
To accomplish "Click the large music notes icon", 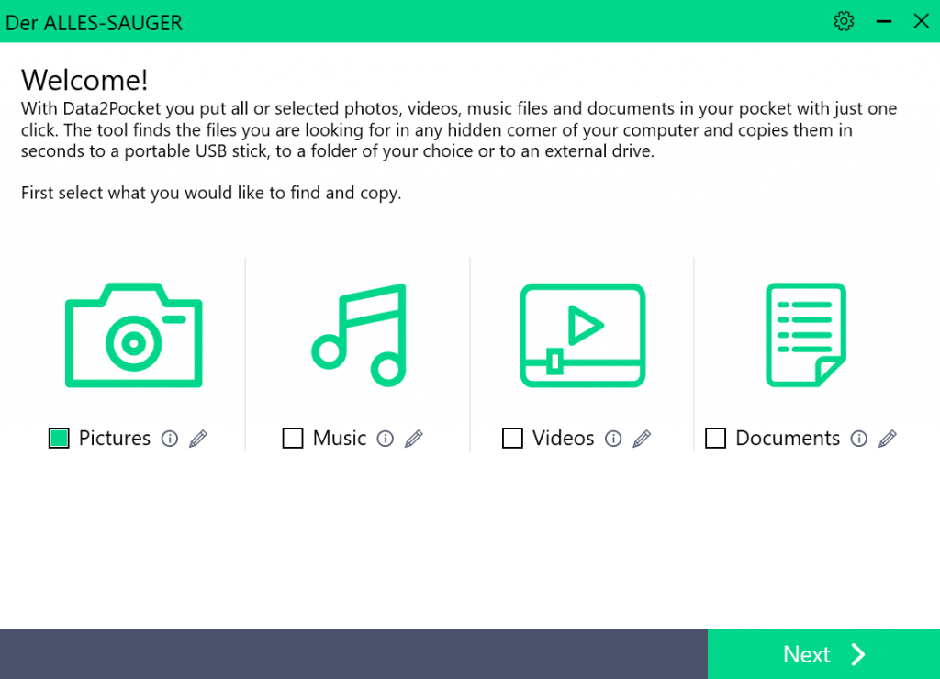I will click(359, 335).
